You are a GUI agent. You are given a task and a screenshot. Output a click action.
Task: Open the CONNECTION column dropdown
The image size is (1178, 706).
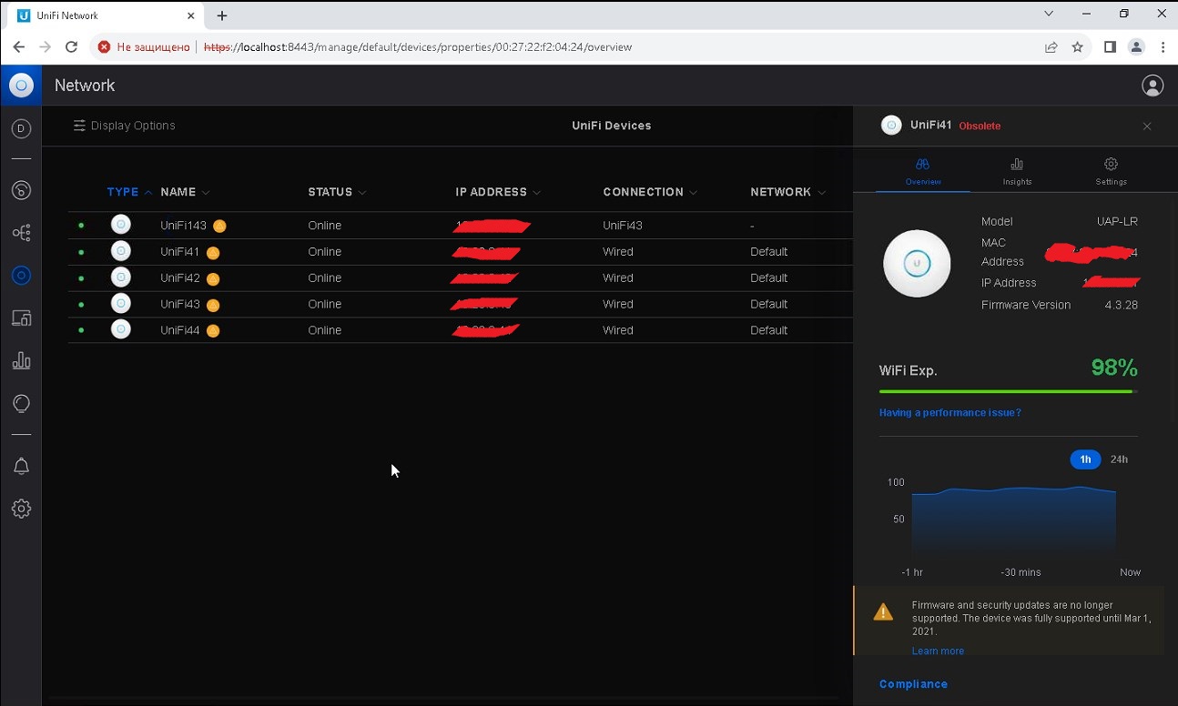coord(694,193)
